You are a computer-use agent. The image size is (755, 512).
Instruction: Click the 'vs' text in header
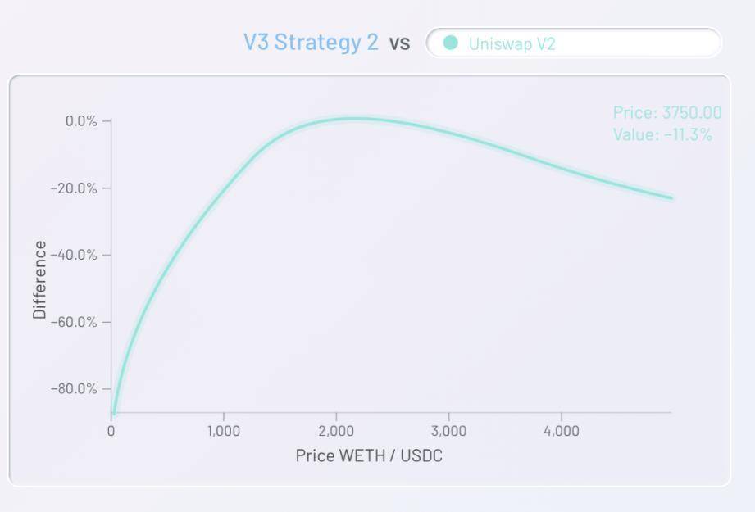pyautogui.click(x=400, y=43)
